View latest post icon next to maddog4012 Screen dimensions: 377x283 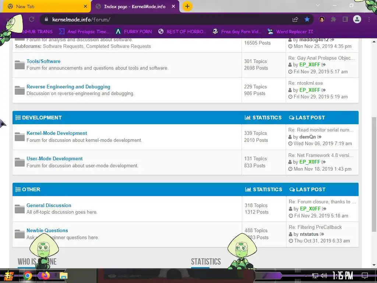pyautogui.click(x=332, y=40)
